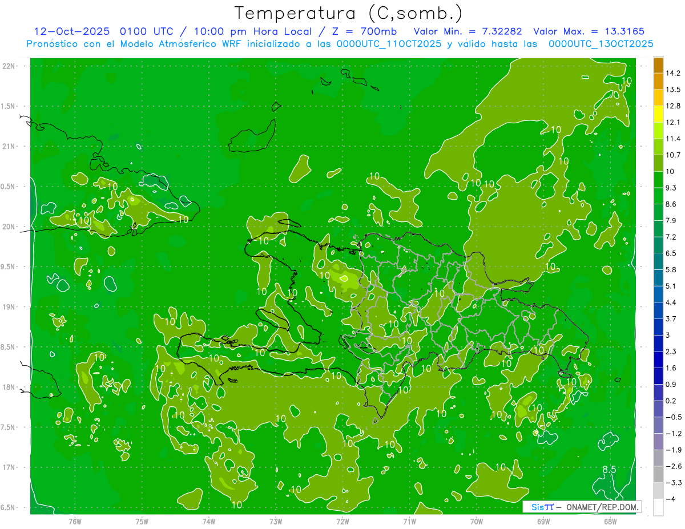This screenshot has width=685, height=529.
Task: Click "10:00 pm Hora Local" in header
Action: coord(253,31)
